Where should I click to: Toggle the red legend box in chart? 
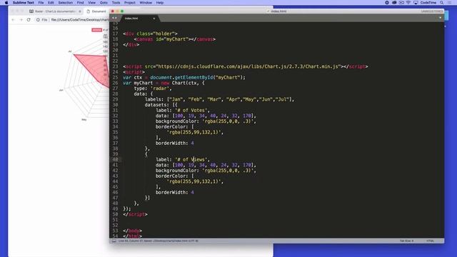coord(97,30)
